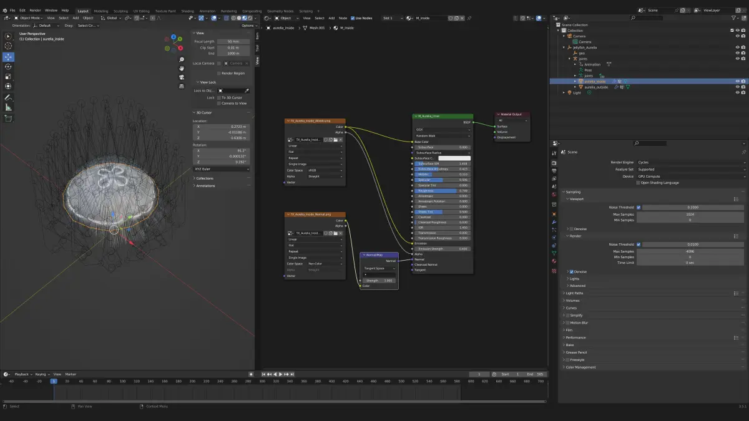Pin the Scene properties panel
The image size is (749, 421).
743,152
